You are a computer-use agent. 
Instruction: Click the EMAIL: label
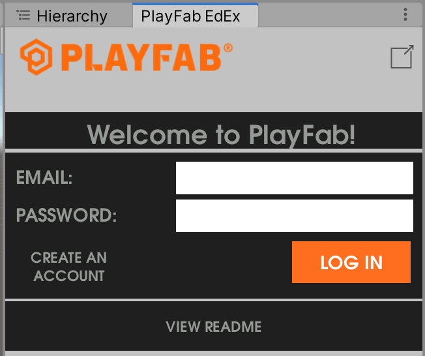pyautogui.click(x=44, y=177)
